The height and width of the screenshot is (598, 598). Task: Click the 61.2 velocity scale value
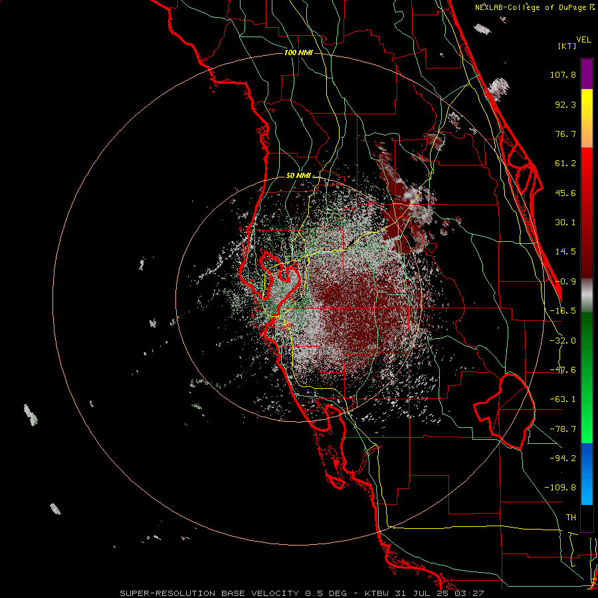[565, 163]
